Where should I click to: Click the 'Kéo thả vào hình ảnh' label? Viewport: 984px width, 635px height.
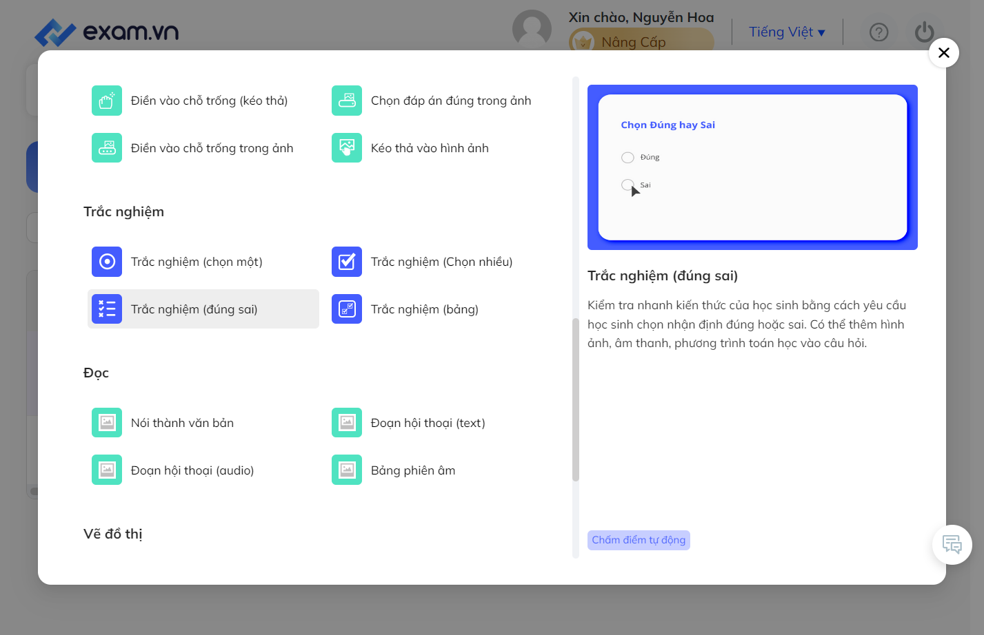[430, 148]
